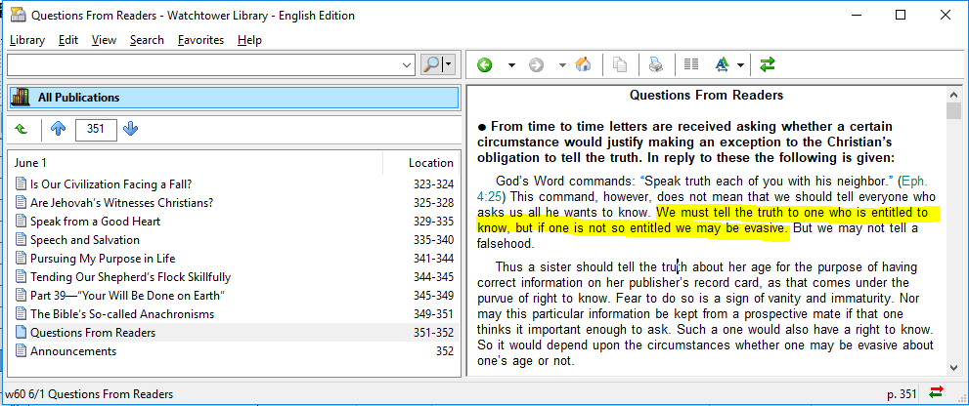Toggle the sync icon in status bar

(937, 393)
